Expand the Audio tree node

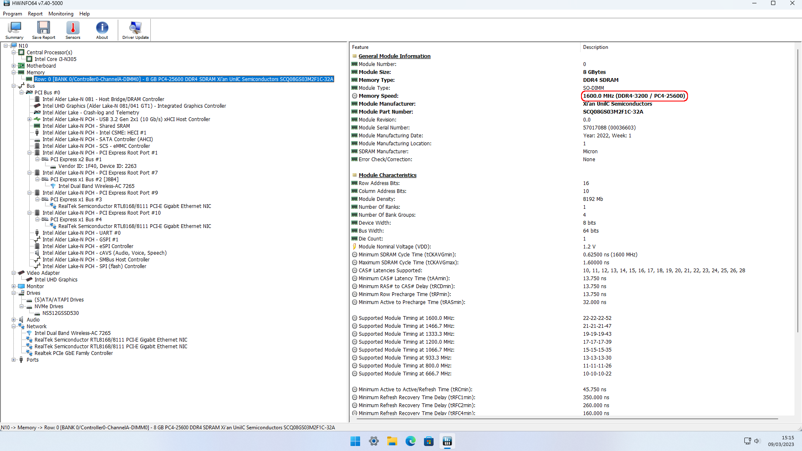click(14, 320)
